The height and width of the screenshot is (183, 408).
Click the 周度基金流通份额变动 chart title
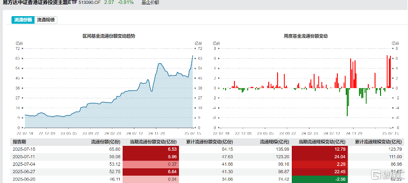point(306,36)
